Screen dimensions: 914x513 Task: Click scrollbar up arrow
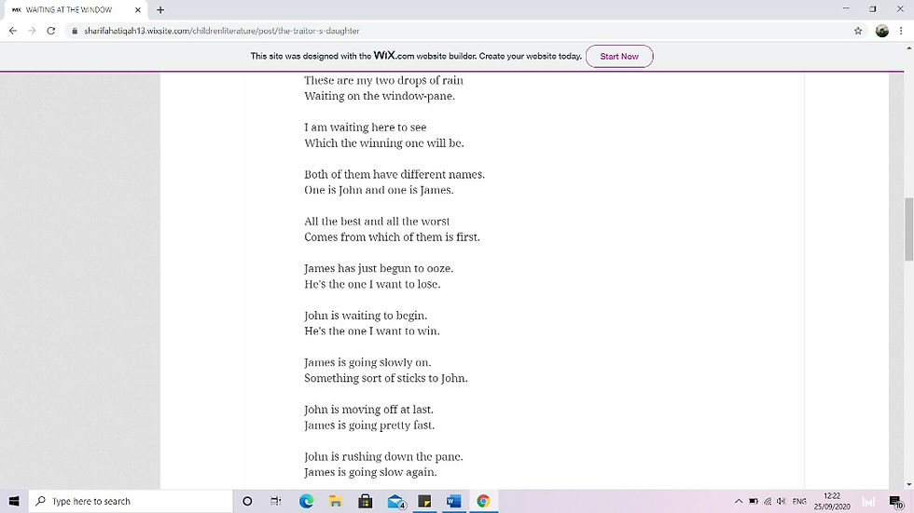[x=908, y=48]
